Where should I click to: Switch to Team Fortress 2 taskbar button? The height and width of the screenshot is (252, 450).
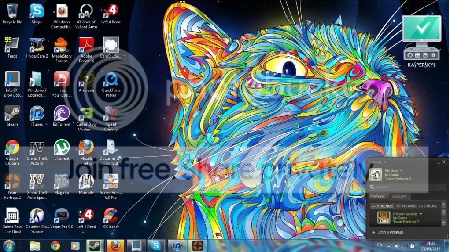pyautogui.click(x=197, y=246)
